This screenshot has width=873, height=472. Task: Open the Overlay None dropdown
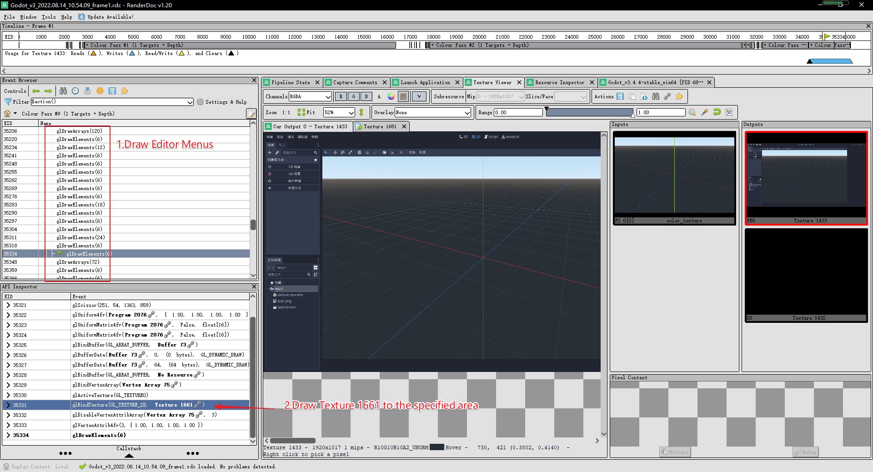[x=433, y=112]
